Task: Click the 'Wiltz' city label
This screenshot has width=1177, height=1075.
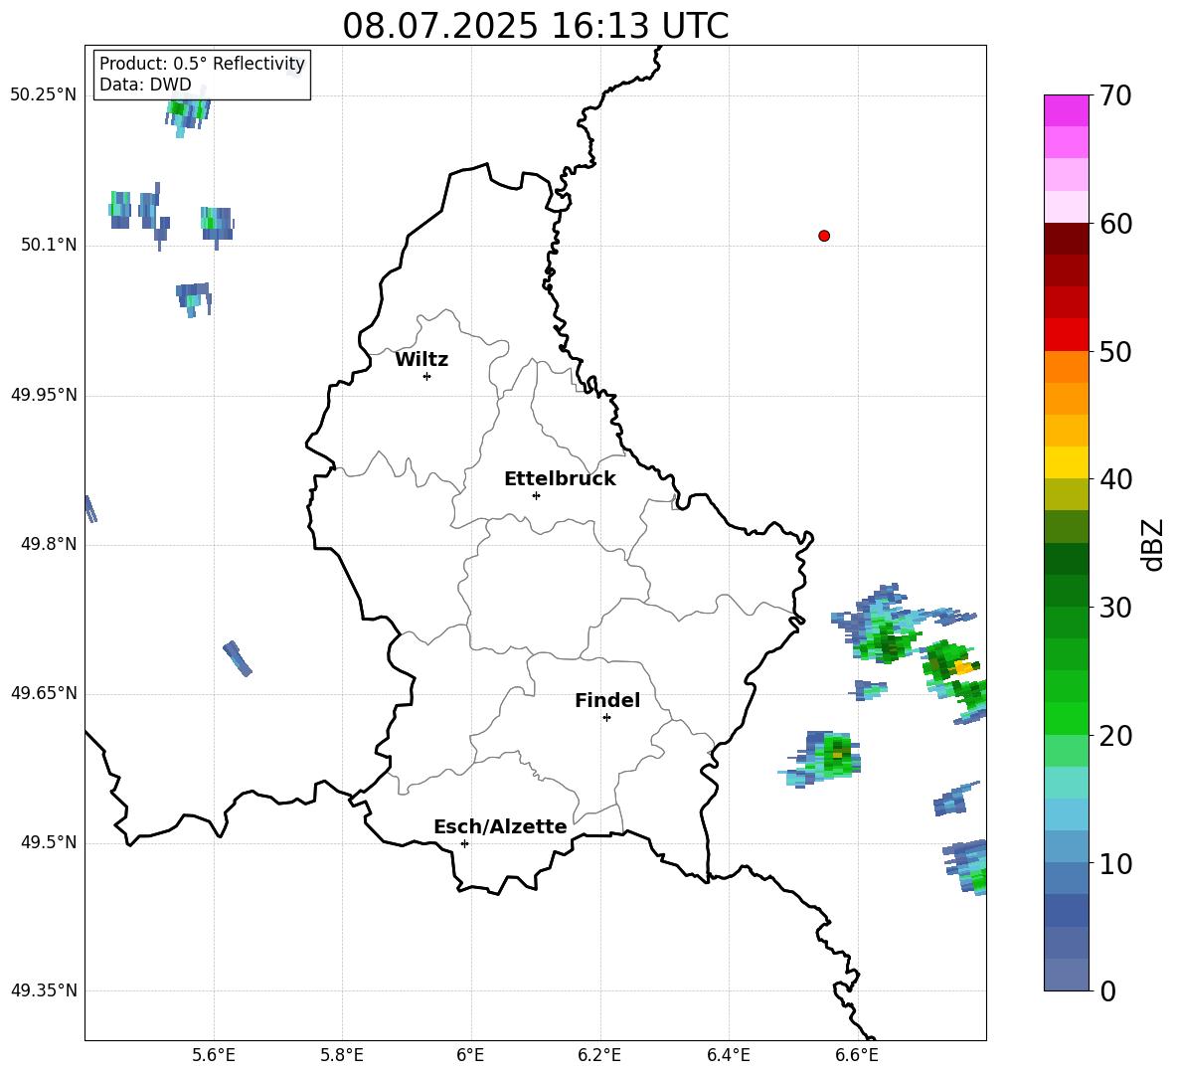Action: 421,360
